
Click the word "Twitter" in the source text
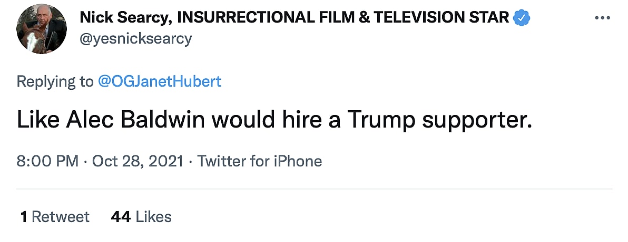coord(221,161)
